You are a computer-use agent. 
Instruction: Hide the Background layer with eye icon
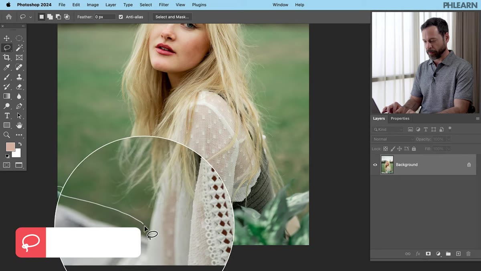(375, 165)
